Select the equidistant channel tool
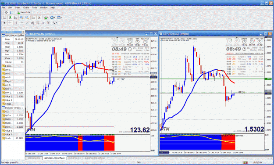This screenshot has height=165, width=274. tap(32, 23)
